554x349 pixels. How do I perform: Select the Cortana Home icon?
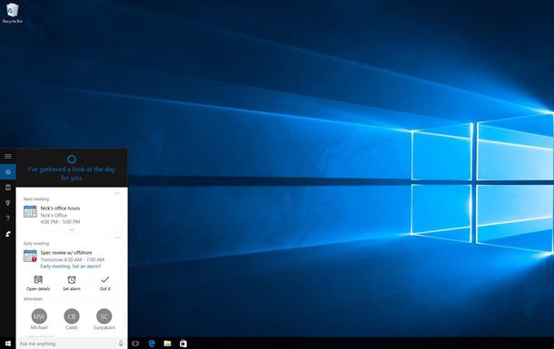8,171
